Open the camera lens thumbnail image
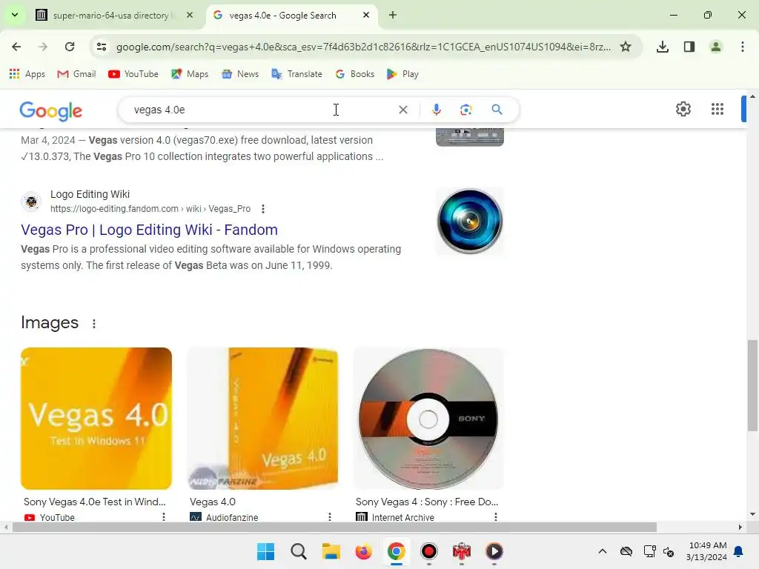This screenshot has width=759, height=569. click(x=469, y=221)
